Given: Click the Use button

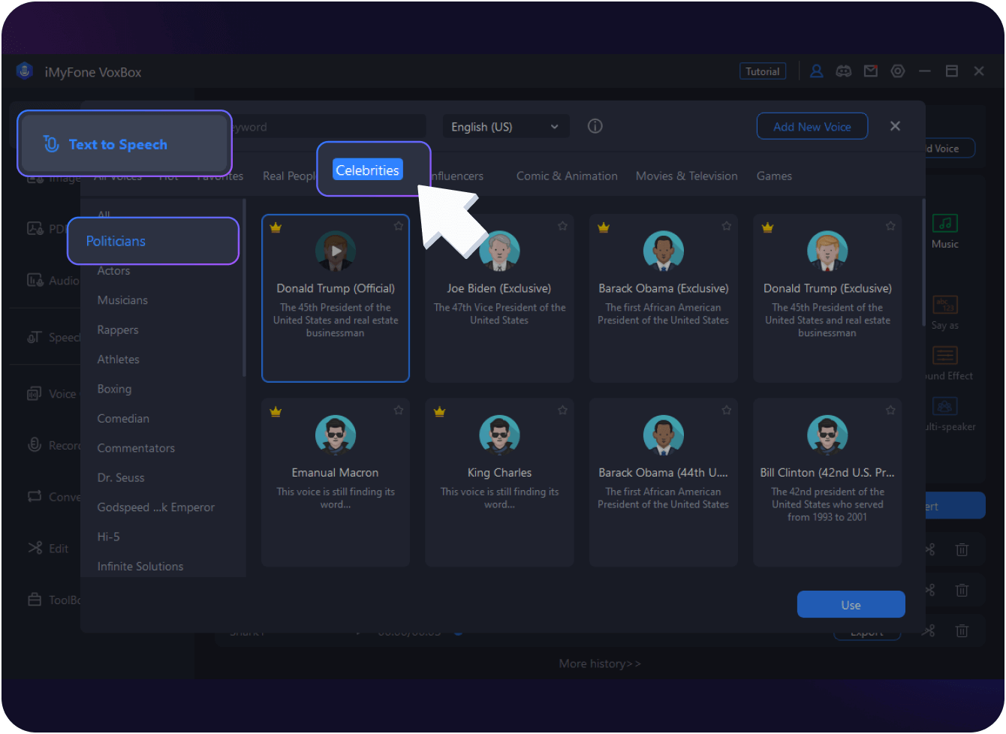Looking at the screenshot, I should (x=851, y=605).
